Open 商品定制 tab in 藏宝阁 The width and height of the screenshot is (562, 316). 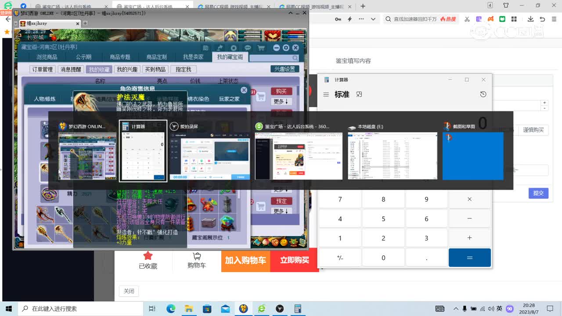pos(156,57)
